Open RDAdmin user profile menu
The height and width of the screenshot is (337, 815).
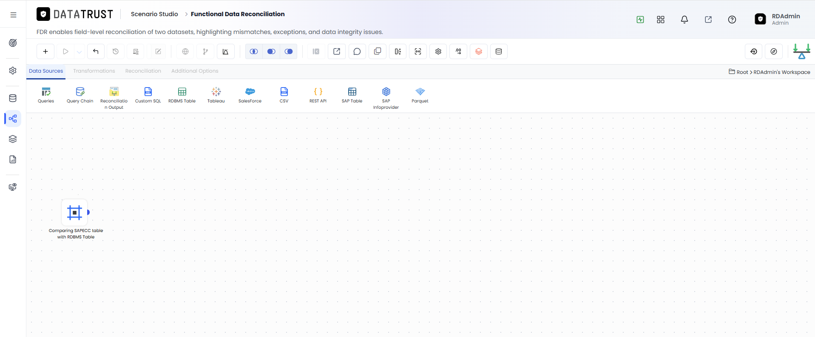[777, 19]
